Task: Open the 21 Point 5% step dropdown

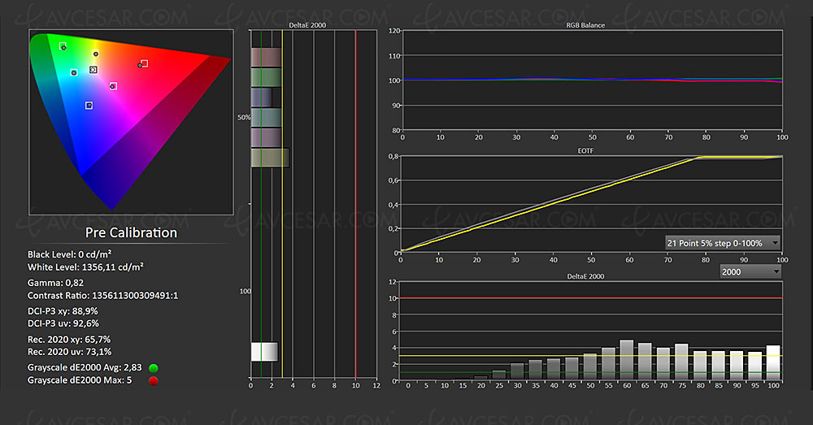Action: tap(721, 243)
